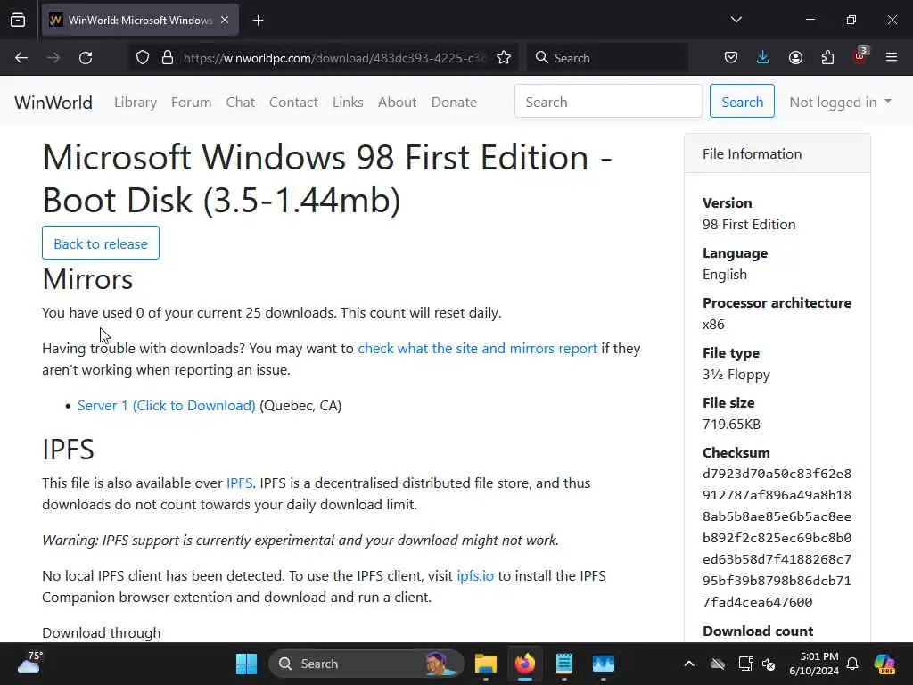Open the Save to Pocket icon
The height and width of the screenshot is (685, 913).
coord(731,58)
